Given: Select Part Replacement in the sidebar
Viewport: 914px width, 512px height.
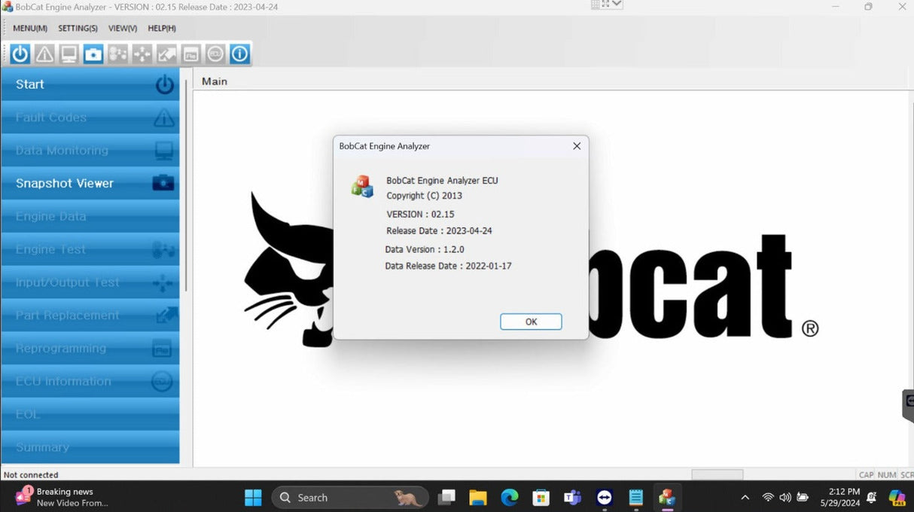Looking at the screenshot, I should (x=90, y=315).
